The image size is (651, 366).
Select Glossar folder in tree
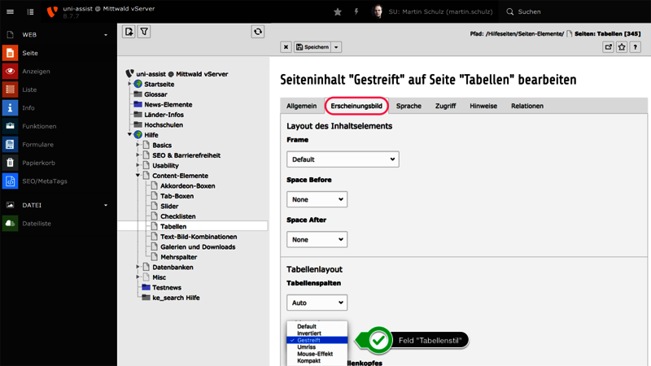(x=155, y=94)
